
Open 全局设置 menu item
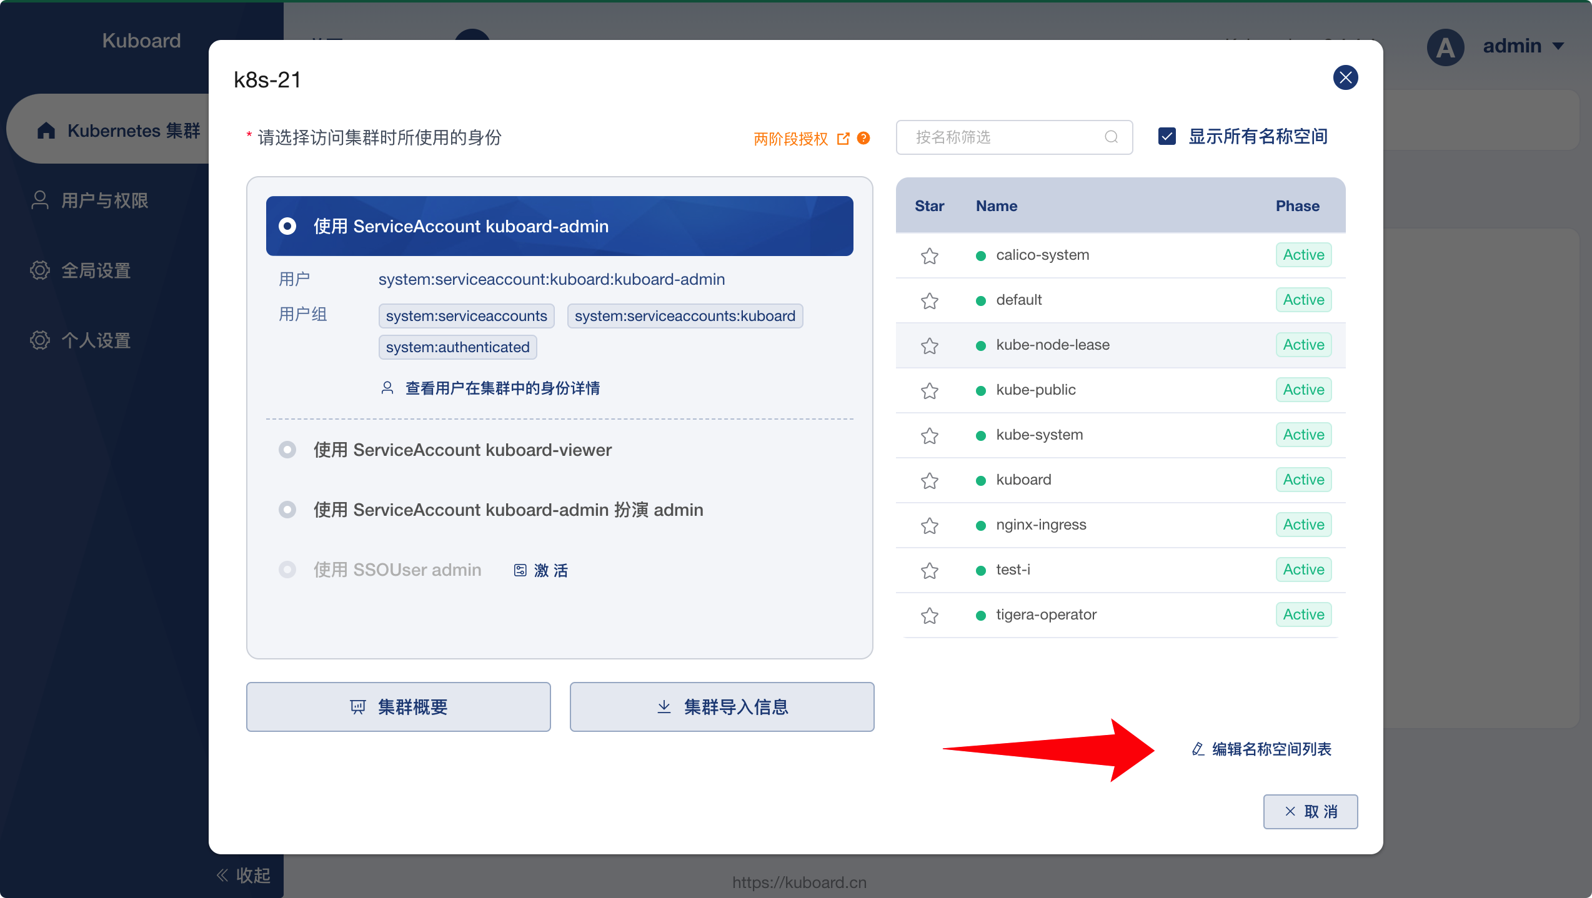pyautogui.click(x=96, y=270)
